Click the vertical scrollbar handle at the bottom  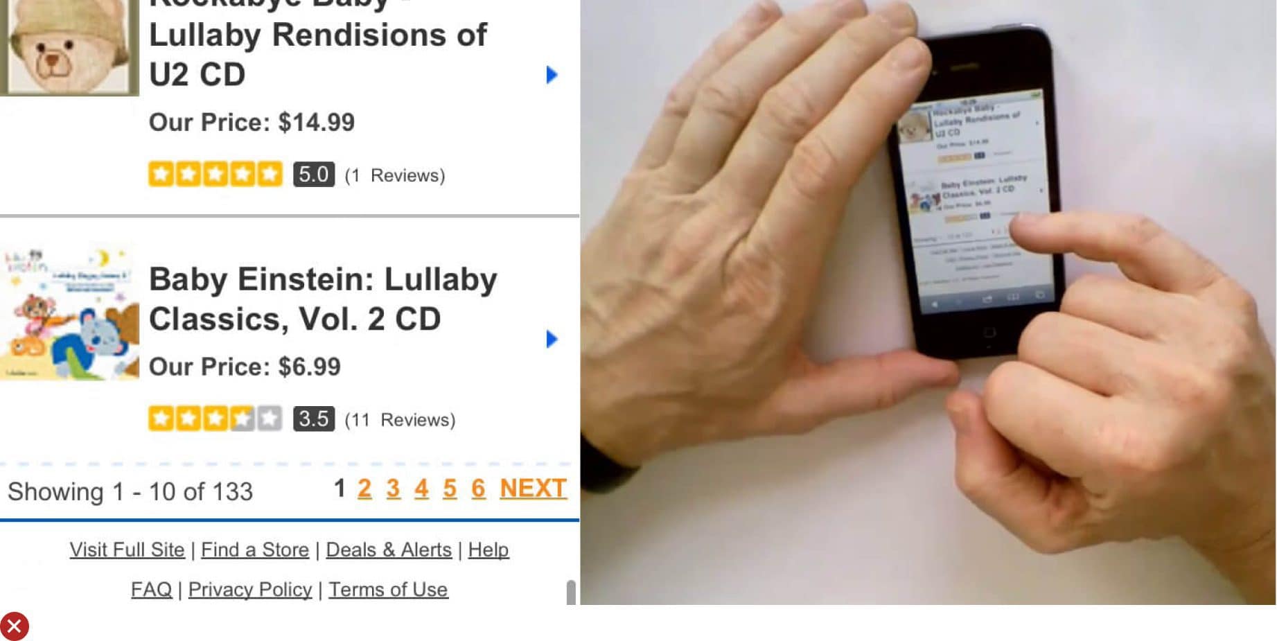571,592
